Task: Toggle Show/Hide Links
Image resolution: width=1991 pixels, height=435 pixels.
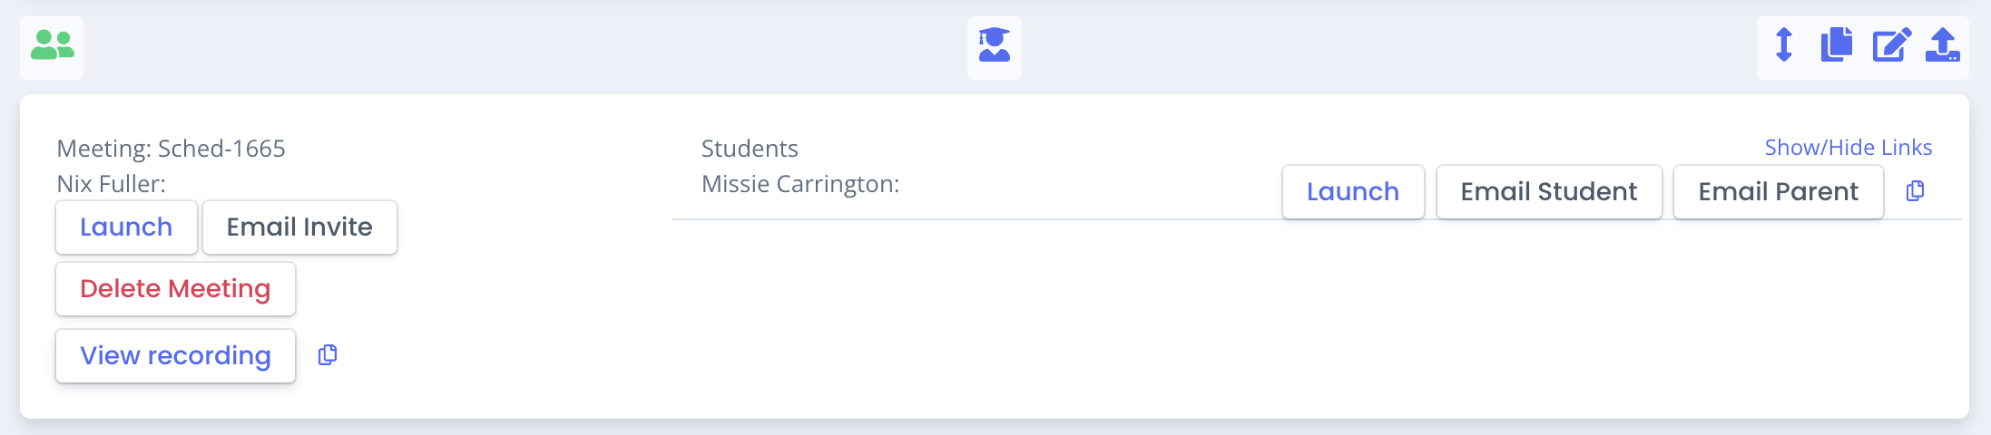Action: coord(1848,148)
